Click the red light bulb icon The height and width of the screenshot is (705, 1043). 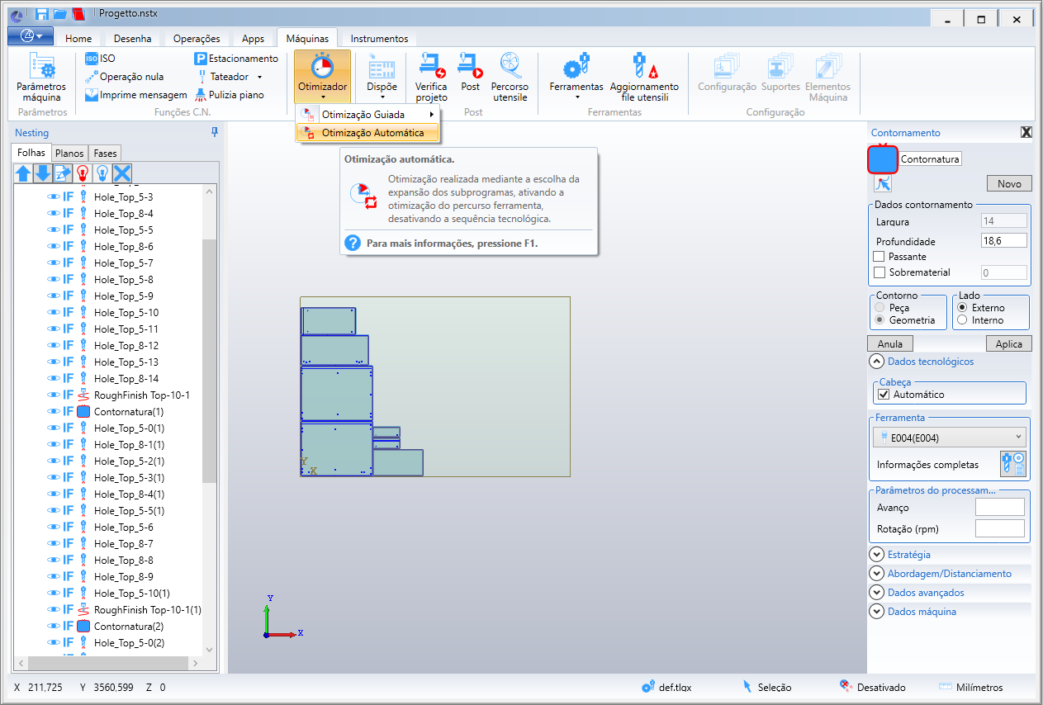tap(83, 173)
